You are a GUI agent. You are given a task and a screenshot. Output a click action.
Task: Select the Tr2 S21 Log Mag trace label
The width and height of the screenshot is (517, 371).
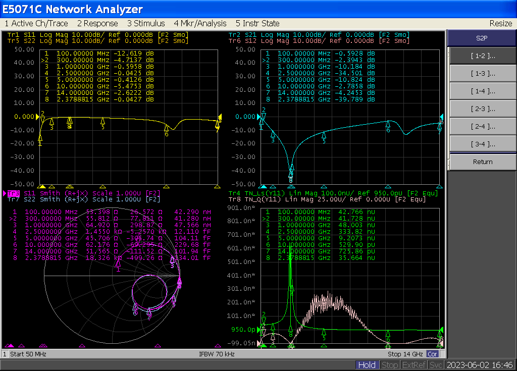tap(319, 35)
